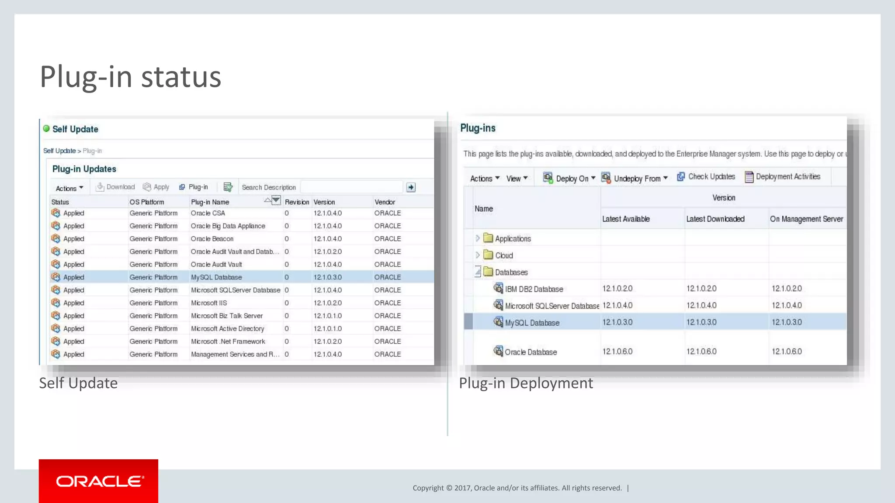The height and width of the screenshot is (503, 895).
Task: Select the Oracle Beacon plug-in name
Action: pyautogui.click(x=212, y=239)
